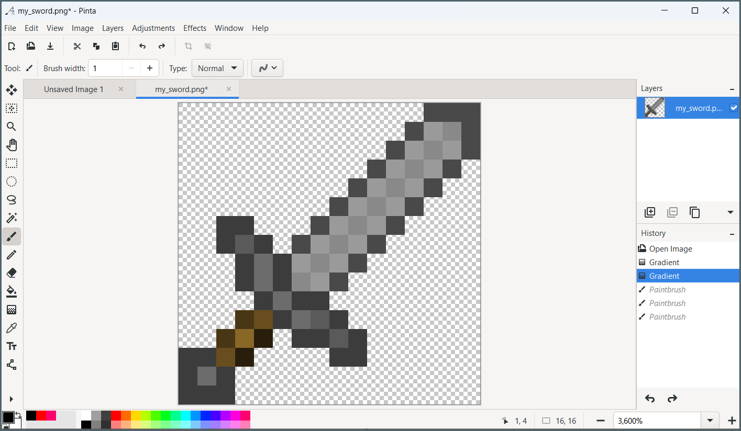741x431 pixels.
Task: Select the Paintbrush tool
Action: tap(12, 236)
